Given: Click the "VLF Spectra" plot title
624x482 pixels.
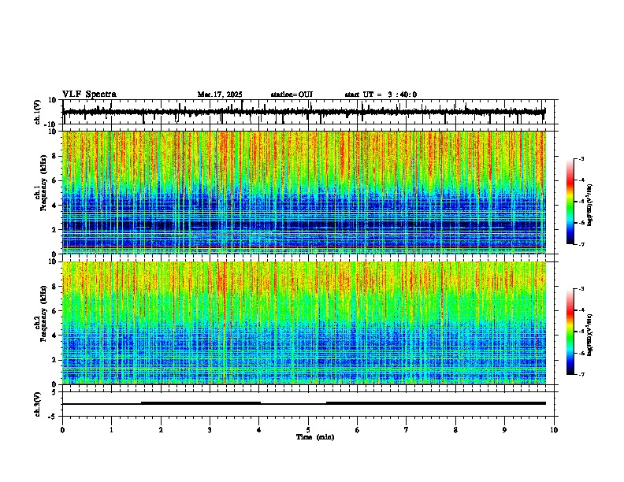Looking at the screenshot, I should (x=89, y=95).
